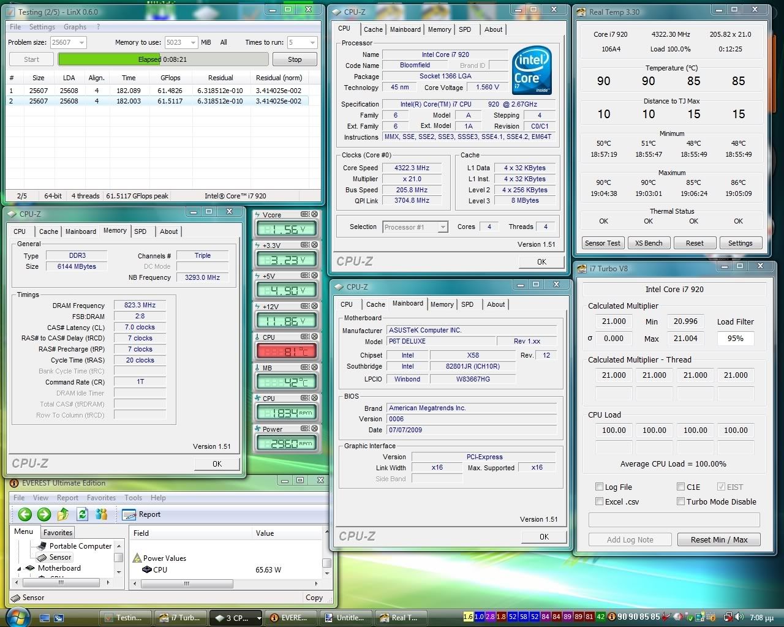Screen dimensions: 784x627
Task: Open EVEREST users icon in toolbar
Action: tap(102, 514)
